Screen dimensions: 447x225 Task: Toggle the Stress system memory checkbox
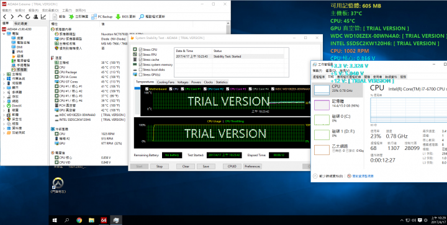click(140, 64)
